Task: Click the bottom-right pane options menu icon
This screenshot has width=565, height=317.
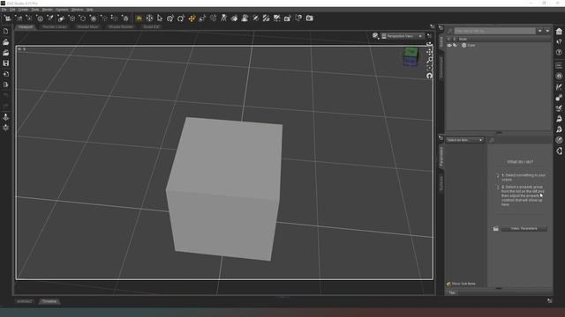Action: coord(549,300)
